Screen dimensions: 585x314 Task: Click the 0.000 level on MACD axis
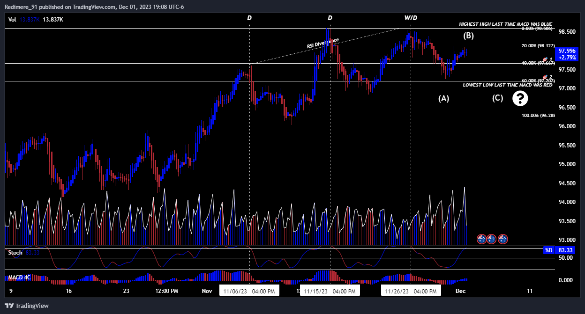click(567, 280)
